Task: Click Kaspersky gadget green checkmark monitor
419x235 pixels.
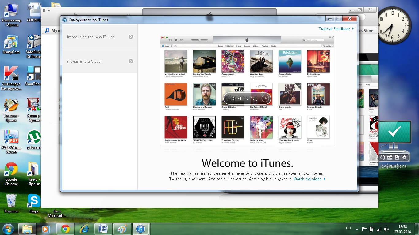Action: coord(395,132)
